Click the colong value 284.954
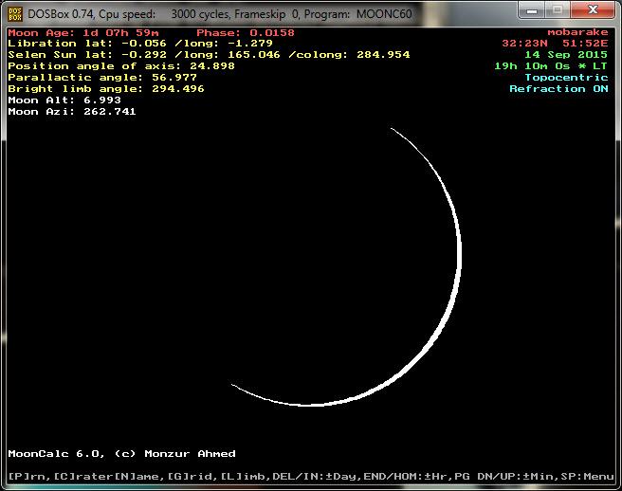Screen dimensions: 622x491 click(383, 55)
